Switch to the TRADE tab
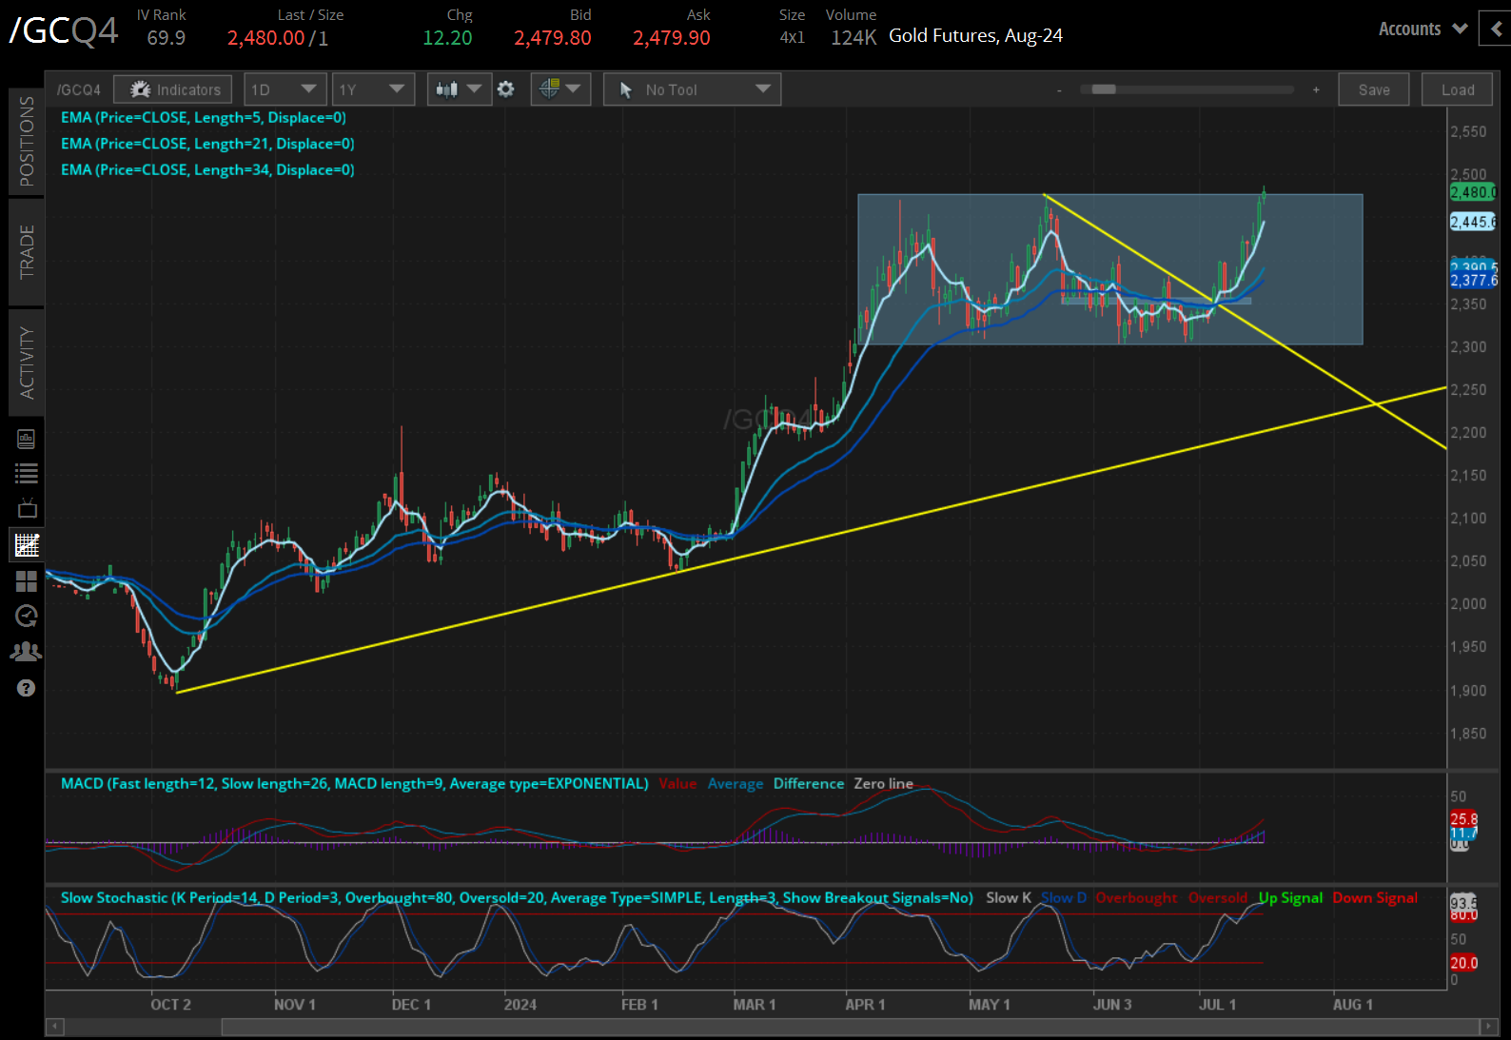Screen dimensions: 1511x1040 click(x=27, y=252)
